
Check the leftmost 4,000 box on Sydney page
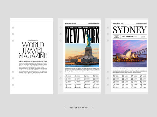pyautogui.click(x=114, y=85)
